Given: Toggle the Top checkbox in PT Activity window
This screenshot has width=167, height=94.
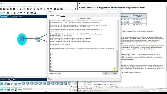Looking at the screenshot, I should pos(79,91).
